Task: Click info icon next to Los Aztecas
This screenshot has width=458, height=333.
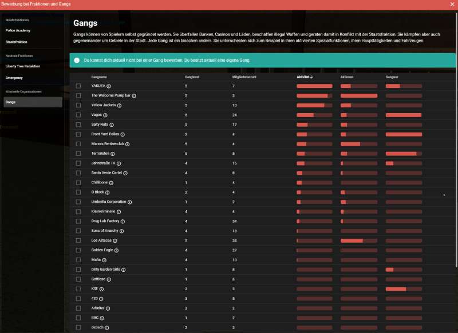Action: pyautogui.click(x=115, y=240)
